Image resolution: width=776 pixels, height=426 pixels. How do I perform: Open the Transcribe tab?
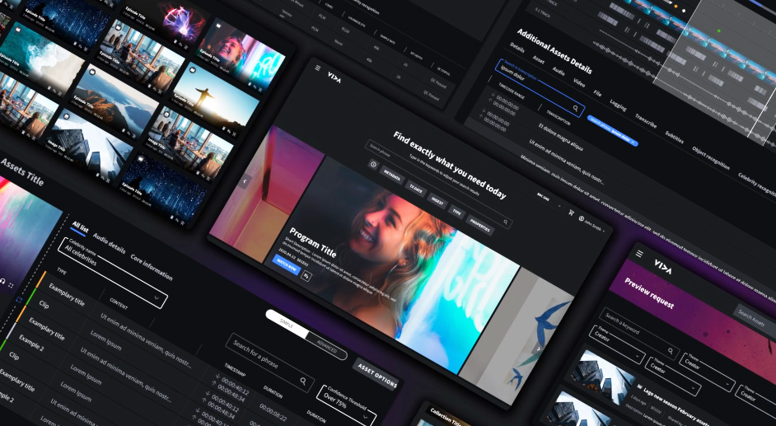click(646, 121)
